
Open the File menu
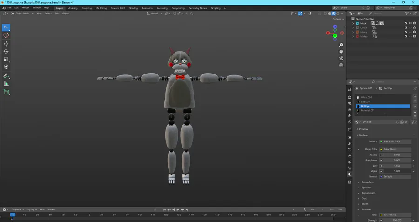pyautogui.click(x=9, y=8)
